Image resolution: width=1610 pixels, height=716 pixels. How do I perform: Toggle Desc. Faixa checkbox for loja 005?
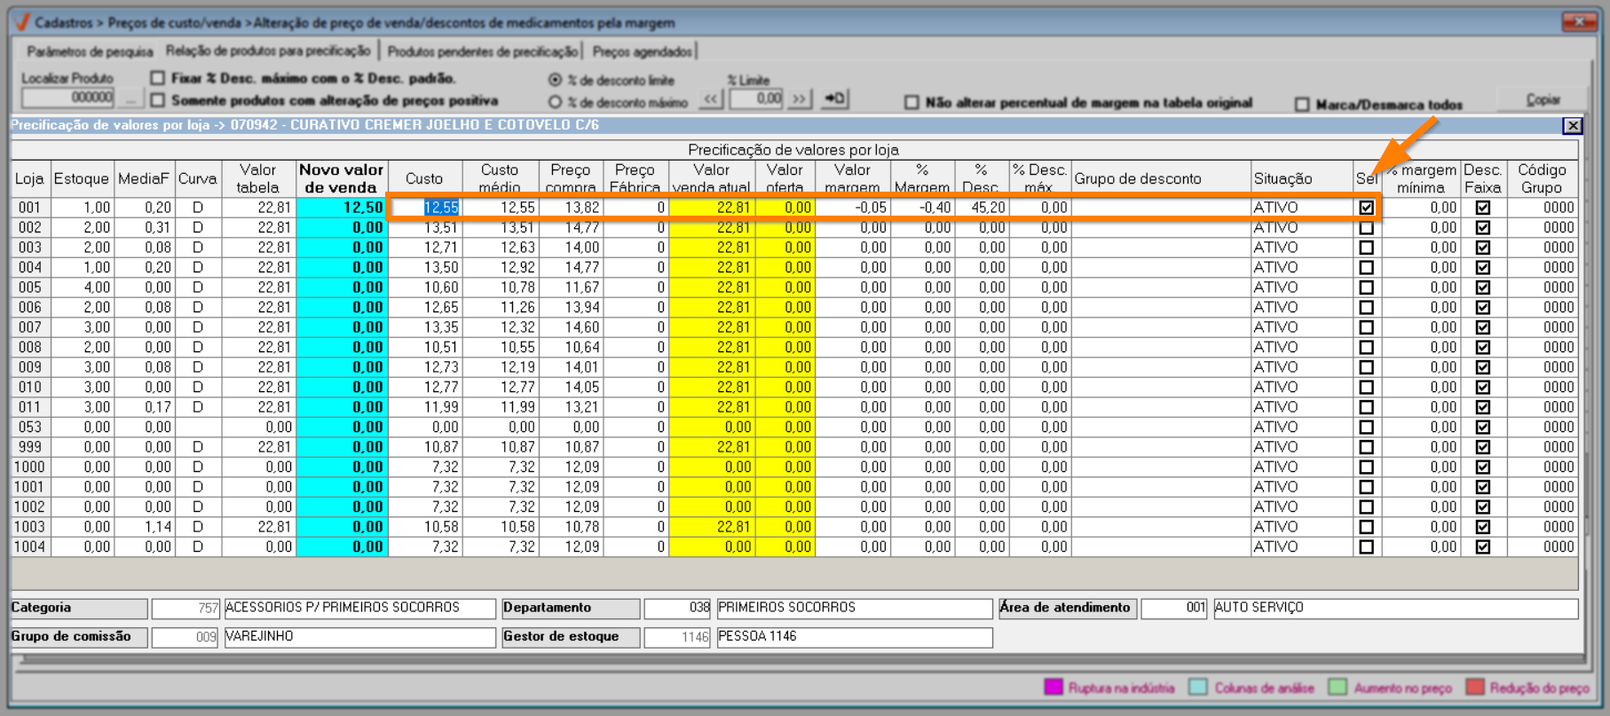[x=1482, y=287]
